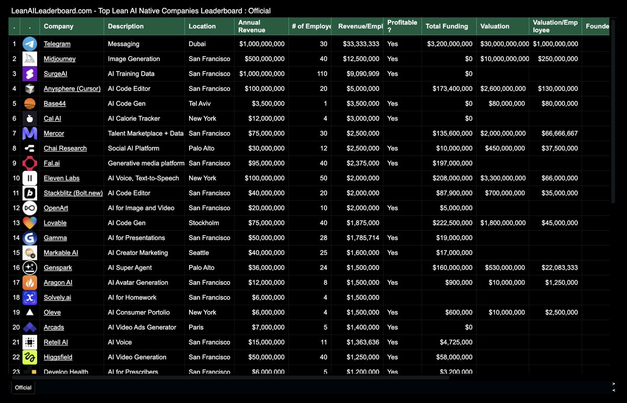Viewport: 627px width, 403px height.
Task: Click the Aragon AI flame logo
Action: pyautogui.click(x=30, y=282)
